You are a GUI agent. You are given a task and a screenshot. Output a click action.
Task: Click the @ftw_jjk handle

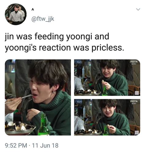point(43,19)
